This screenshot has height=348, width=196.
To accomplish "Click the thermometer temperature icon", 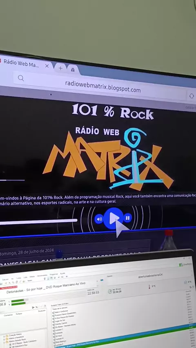I will click(x=149, y=287).
